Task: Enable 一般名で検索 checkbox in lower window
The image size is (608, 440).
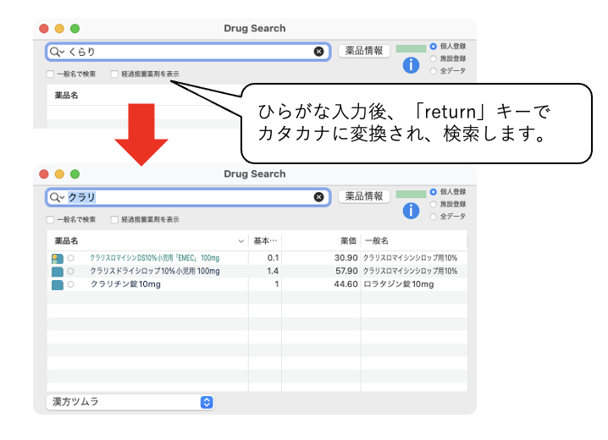Action: 51,219
